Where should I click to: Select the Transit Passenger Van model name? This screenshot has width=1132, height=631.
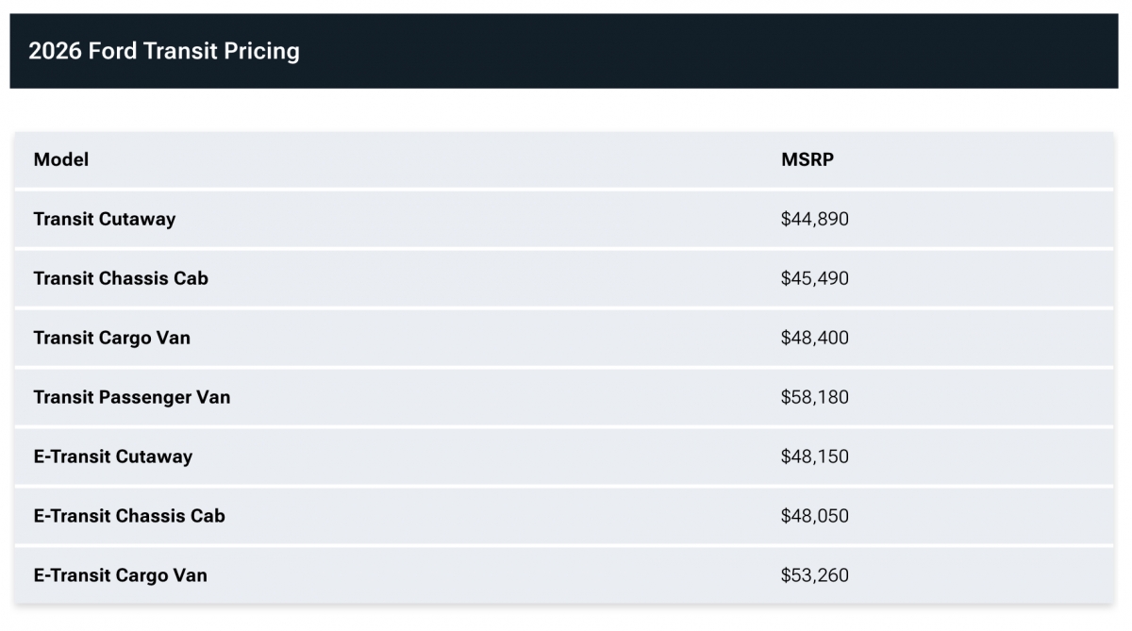(132, 397)
